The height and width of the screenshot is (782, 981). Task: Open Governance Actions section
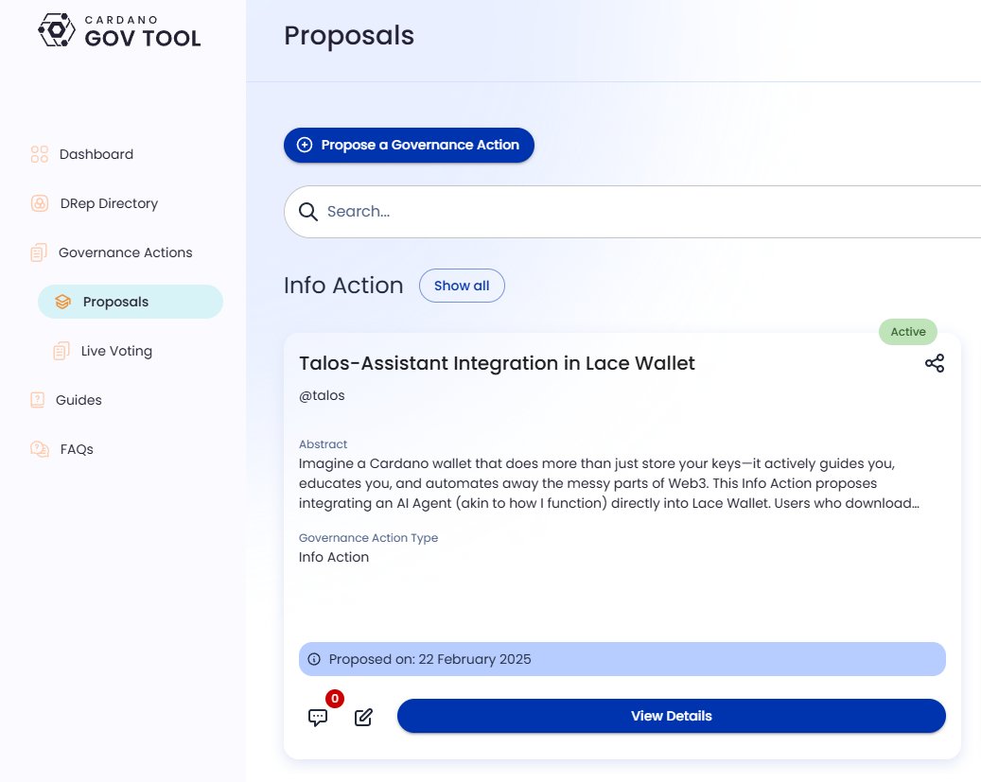(125, 252)
